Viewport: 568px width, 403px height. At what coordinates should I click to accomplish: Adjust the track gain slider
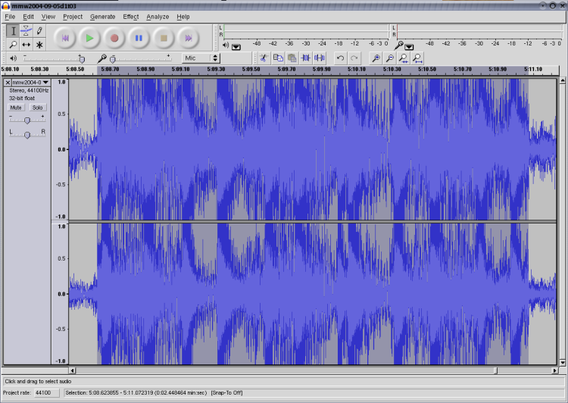(27, 120)
